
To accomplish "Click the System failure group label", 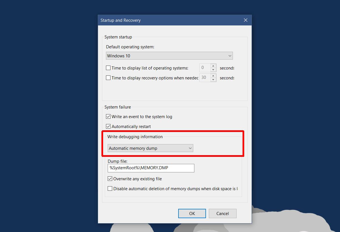I will [118, 107].
